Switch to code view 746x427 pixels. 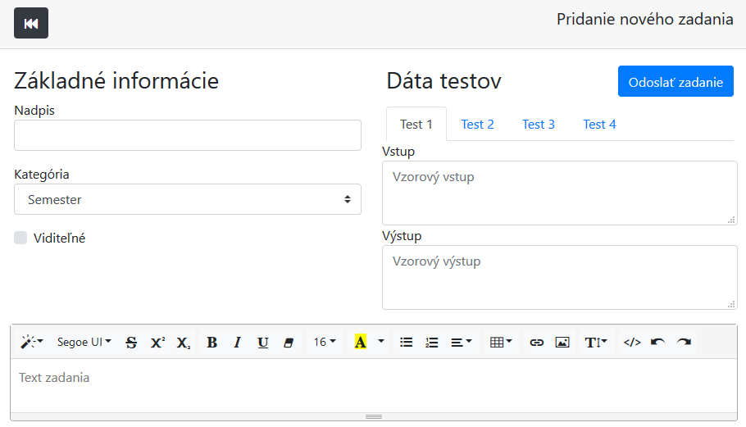click(x=632, y=342)
